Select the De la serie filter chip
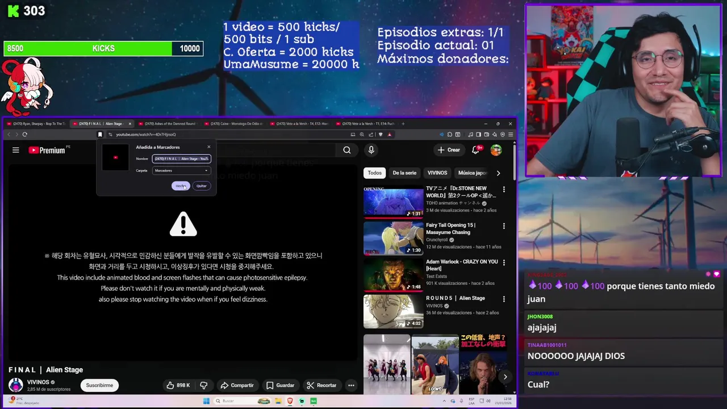This screenshot has height=409, width=727. point(404,173)
